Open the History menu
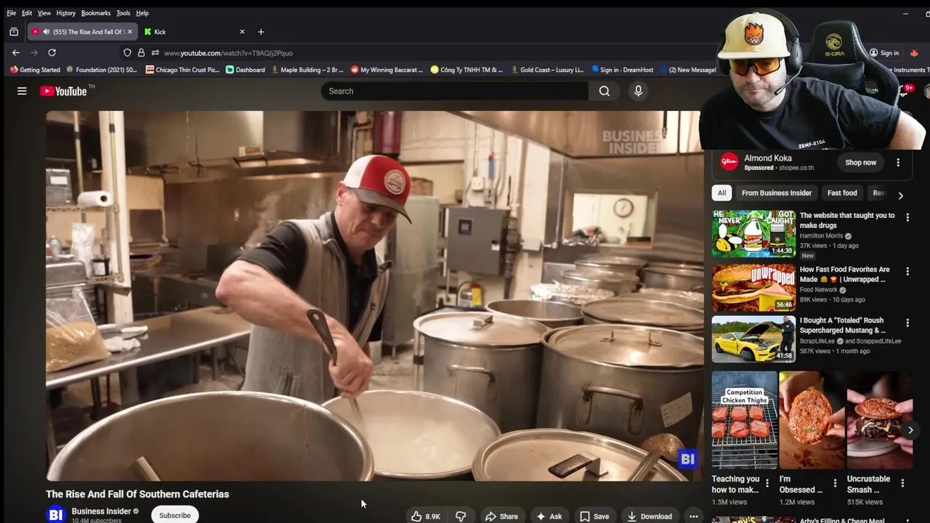This screenshot has height=523, width=930. 66,13
